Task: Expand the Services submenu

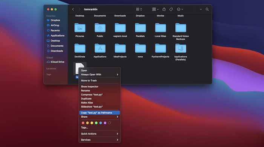Action: coord(100,140)
